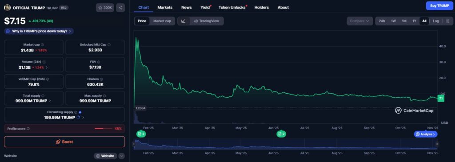Click the Max. supply info icon
The width and height of the screenshot is (455, 162).
point(105,95)
